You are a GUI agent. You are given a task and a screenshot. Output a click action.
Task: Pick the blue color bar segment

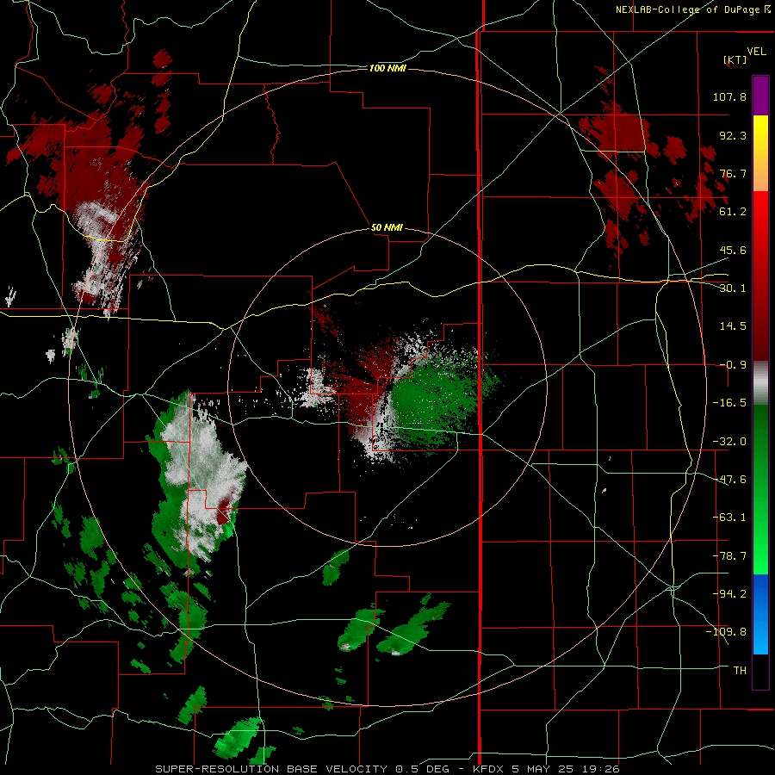[x=760, y=614]
